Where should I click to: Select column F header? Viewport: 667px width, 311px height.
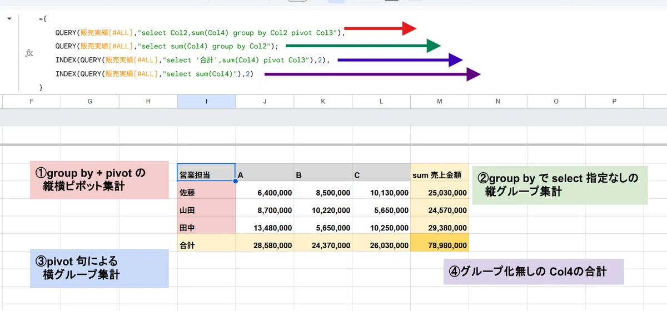point(32,101)
